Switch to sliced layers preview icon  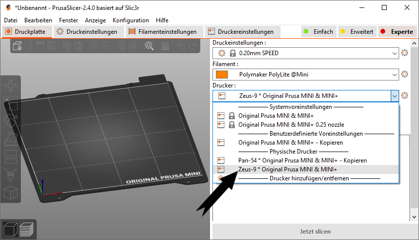pyautogui.click(x=26, y=229)
